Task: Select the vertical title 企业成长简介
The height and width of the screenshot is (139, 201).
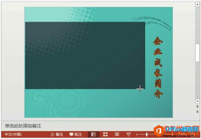Action: (x=158, y=68)
